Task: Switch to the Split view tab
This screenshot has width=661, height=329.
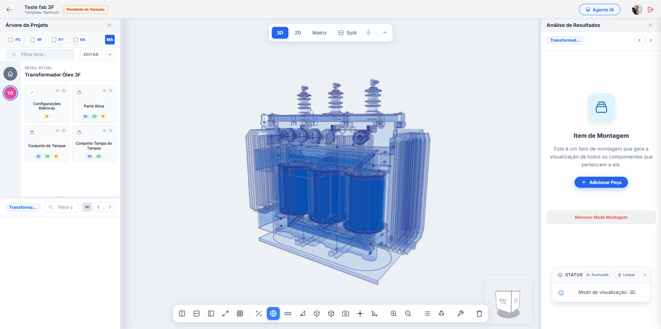Action: (348, 33)
